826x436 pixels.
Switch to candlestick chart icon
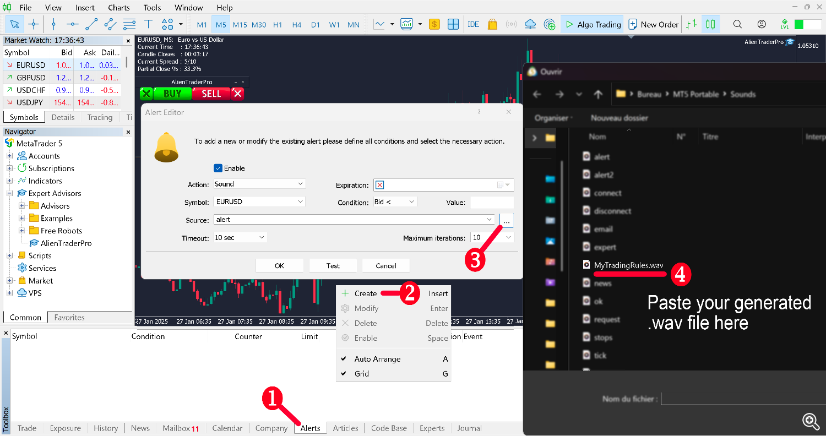coord(710,24)
